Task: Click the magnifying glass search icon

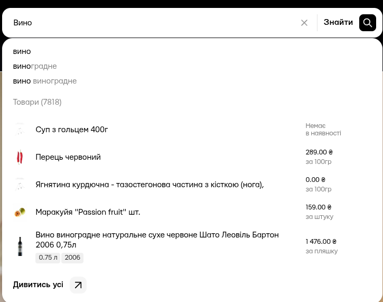Action: pyautogui.click(x=368, y=23)
